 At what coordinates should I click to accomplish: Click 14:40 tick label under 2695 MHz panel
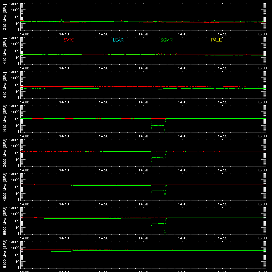pyautogui.click(x=183, y=170)
